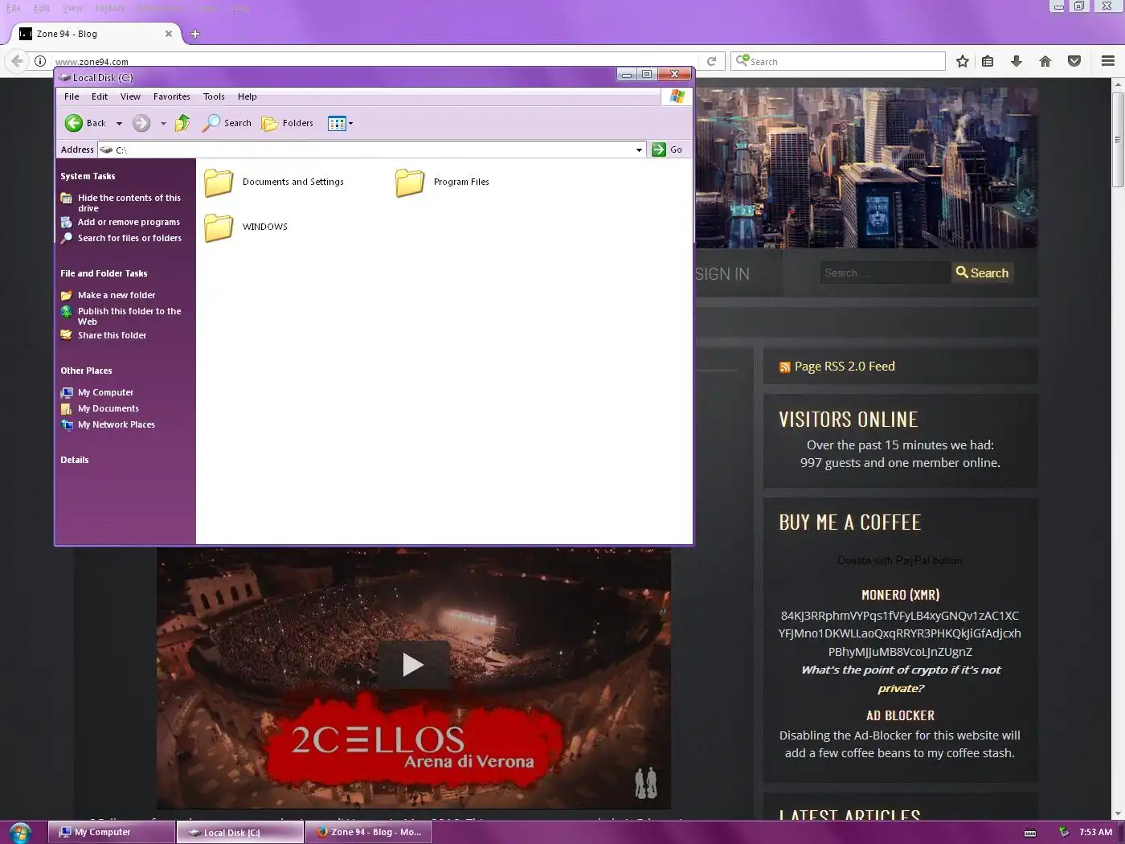Click the SIGN IN link
The height and width of the screenshot is (844, 1125).
click(722, 274)
